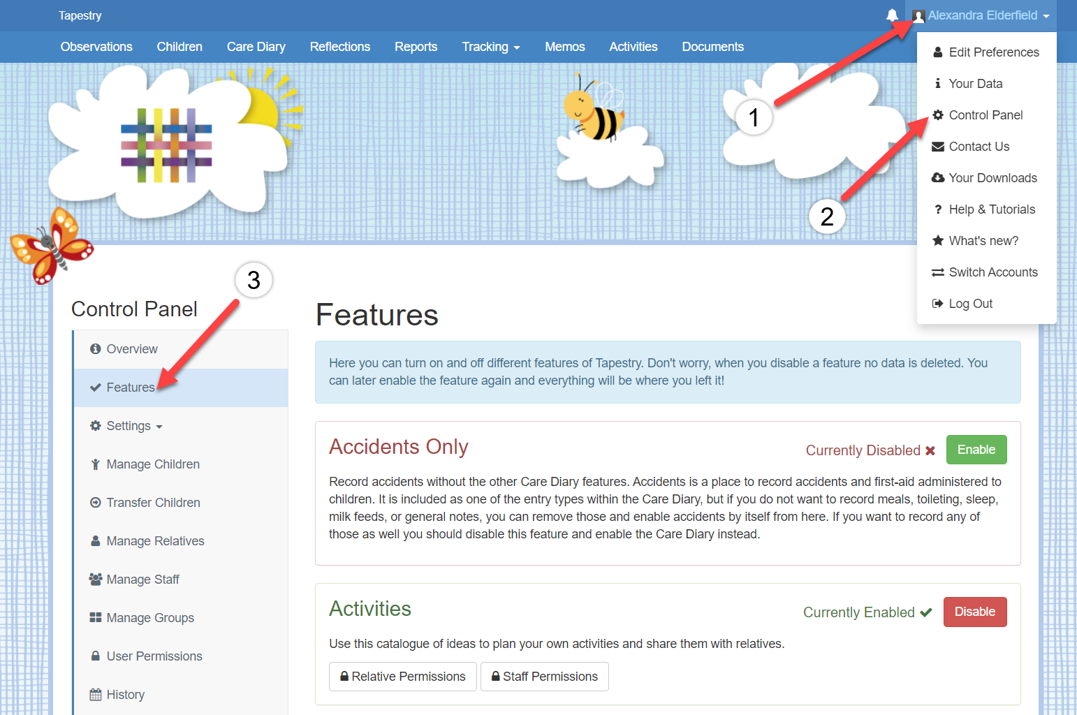
Task: Open User Permissions in the sidebar
Action: tap(181, 656)
